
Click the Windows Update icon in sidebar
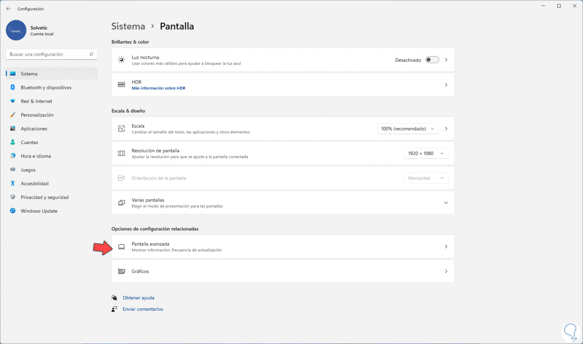pyautogui.click(x=13, y=211)
